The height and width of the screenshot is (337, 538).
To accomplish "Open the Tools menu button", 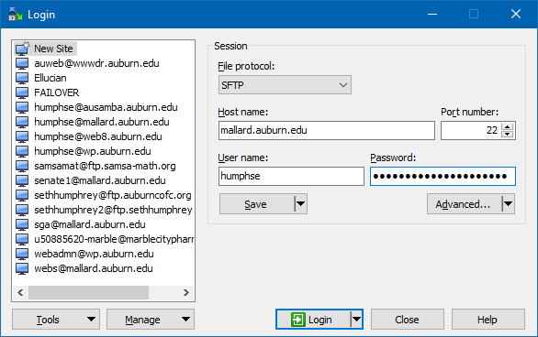I will click(x=56, y=320).
